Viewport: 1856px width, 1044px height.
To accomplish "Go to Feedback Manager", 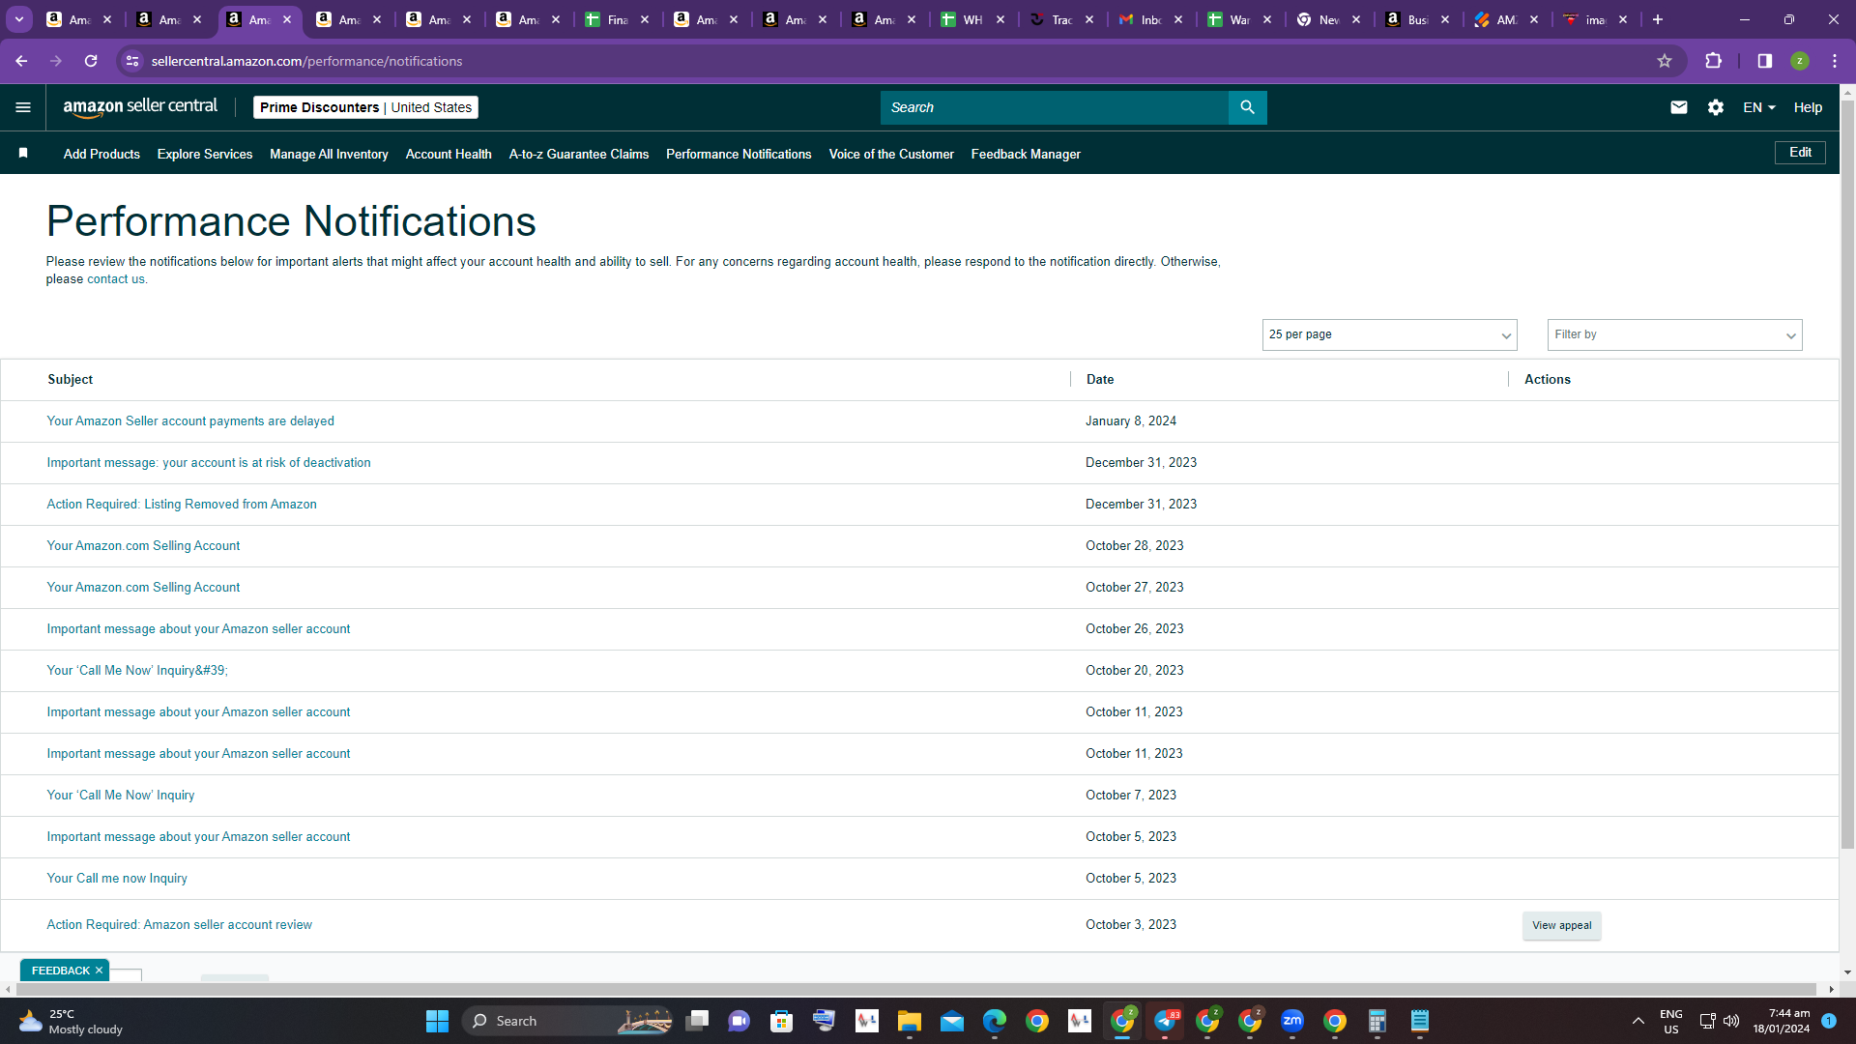I will (x=1026, y=154).
